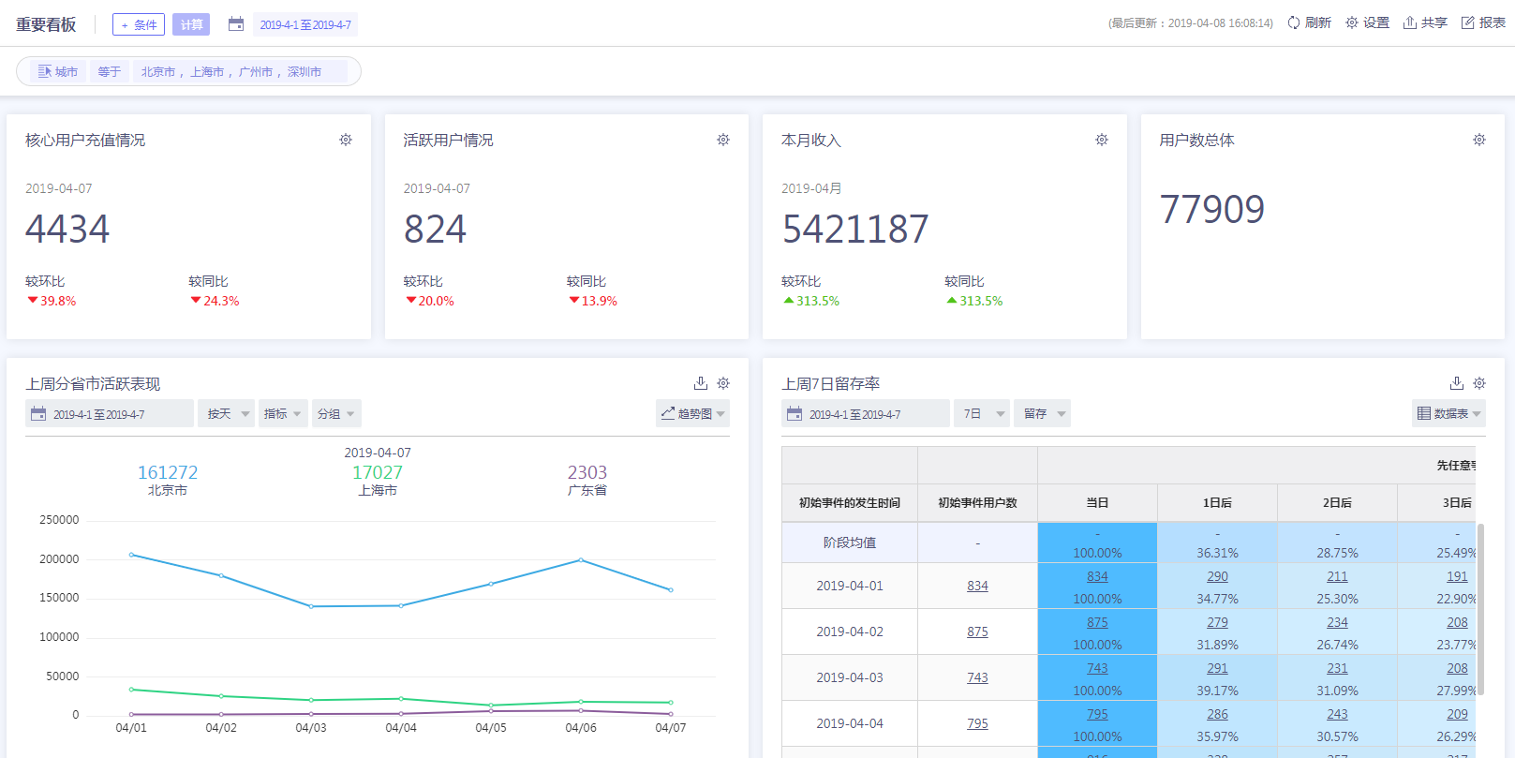1515x758 pixels.
Task: Expand the 按天 granularity dropdown
Action: (x=227, y=414)
